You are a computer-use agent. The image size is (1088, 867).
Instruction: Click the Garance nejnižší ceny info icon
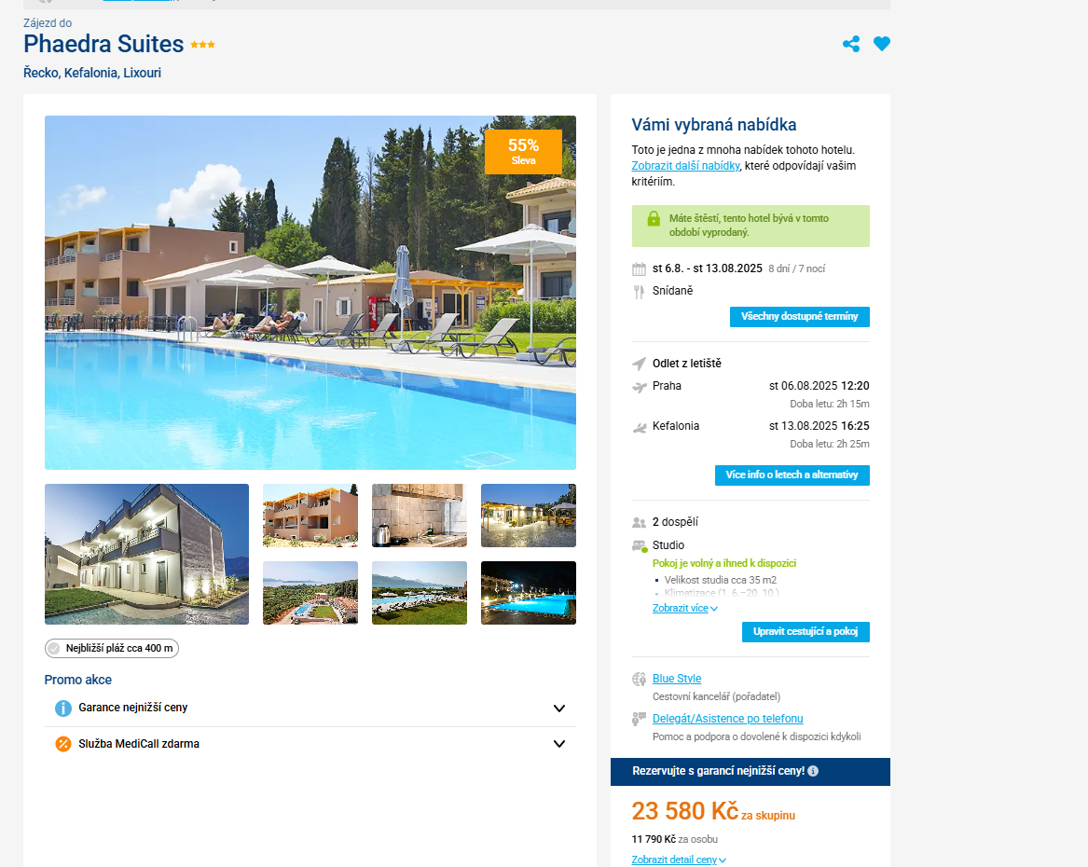coord(63,709)
